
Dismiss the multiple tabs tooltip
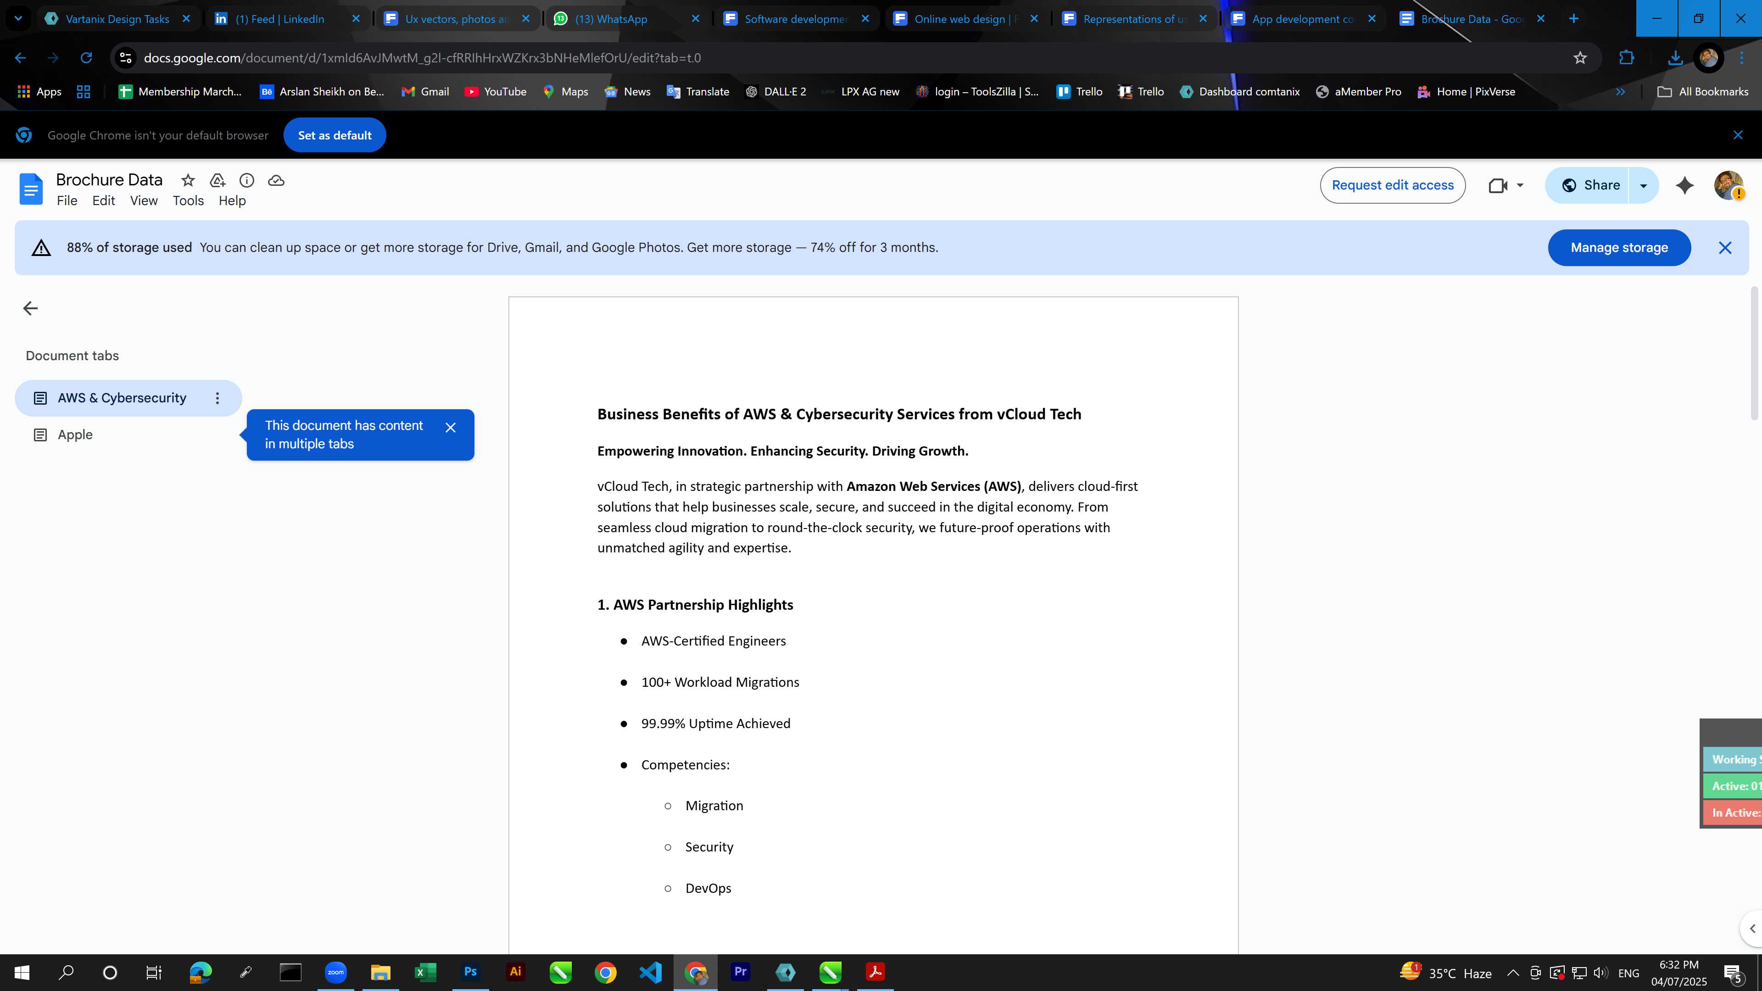pos(450,428)
